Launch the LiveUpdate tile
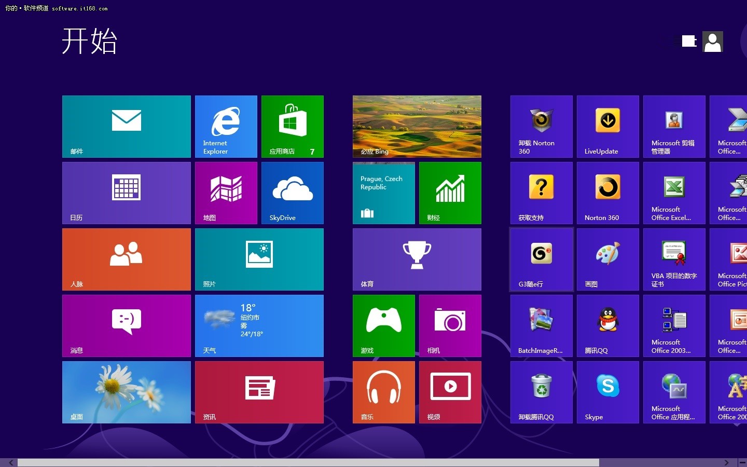This screenshot has height=467, width=747. (x=608, y=127)
